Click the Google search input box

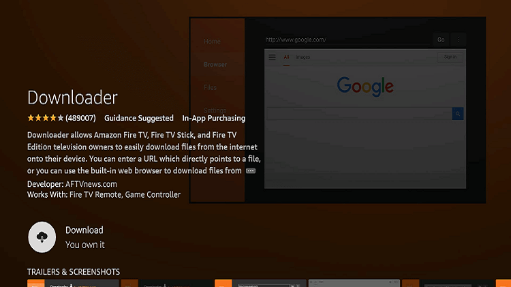359,114
